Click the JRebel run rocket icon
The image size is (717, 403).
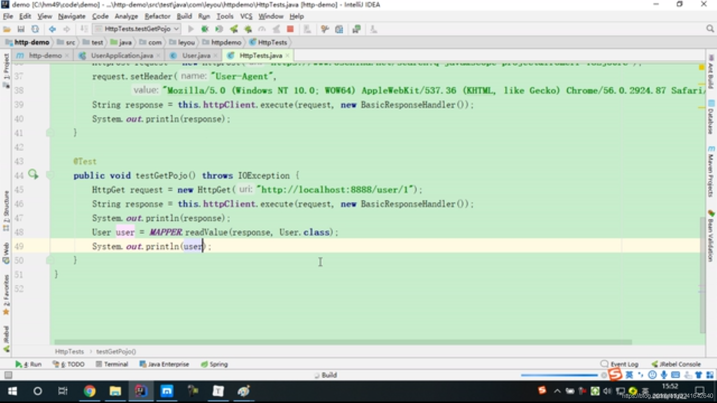coord(234,29)
